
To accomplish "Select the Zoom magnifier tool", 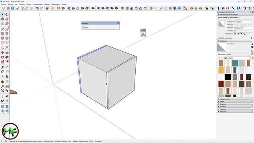I will 2,87.
